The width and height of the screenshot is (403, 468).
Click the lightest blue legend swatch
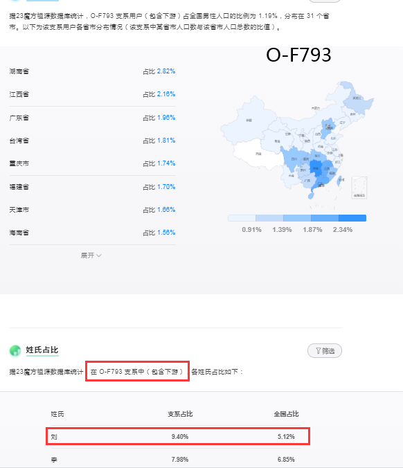point(242,218)
